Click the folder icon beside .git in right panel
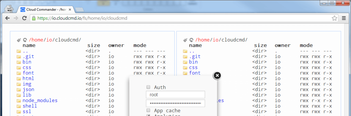The width and height of the screenshot is (351, 116). coord(185,56)
